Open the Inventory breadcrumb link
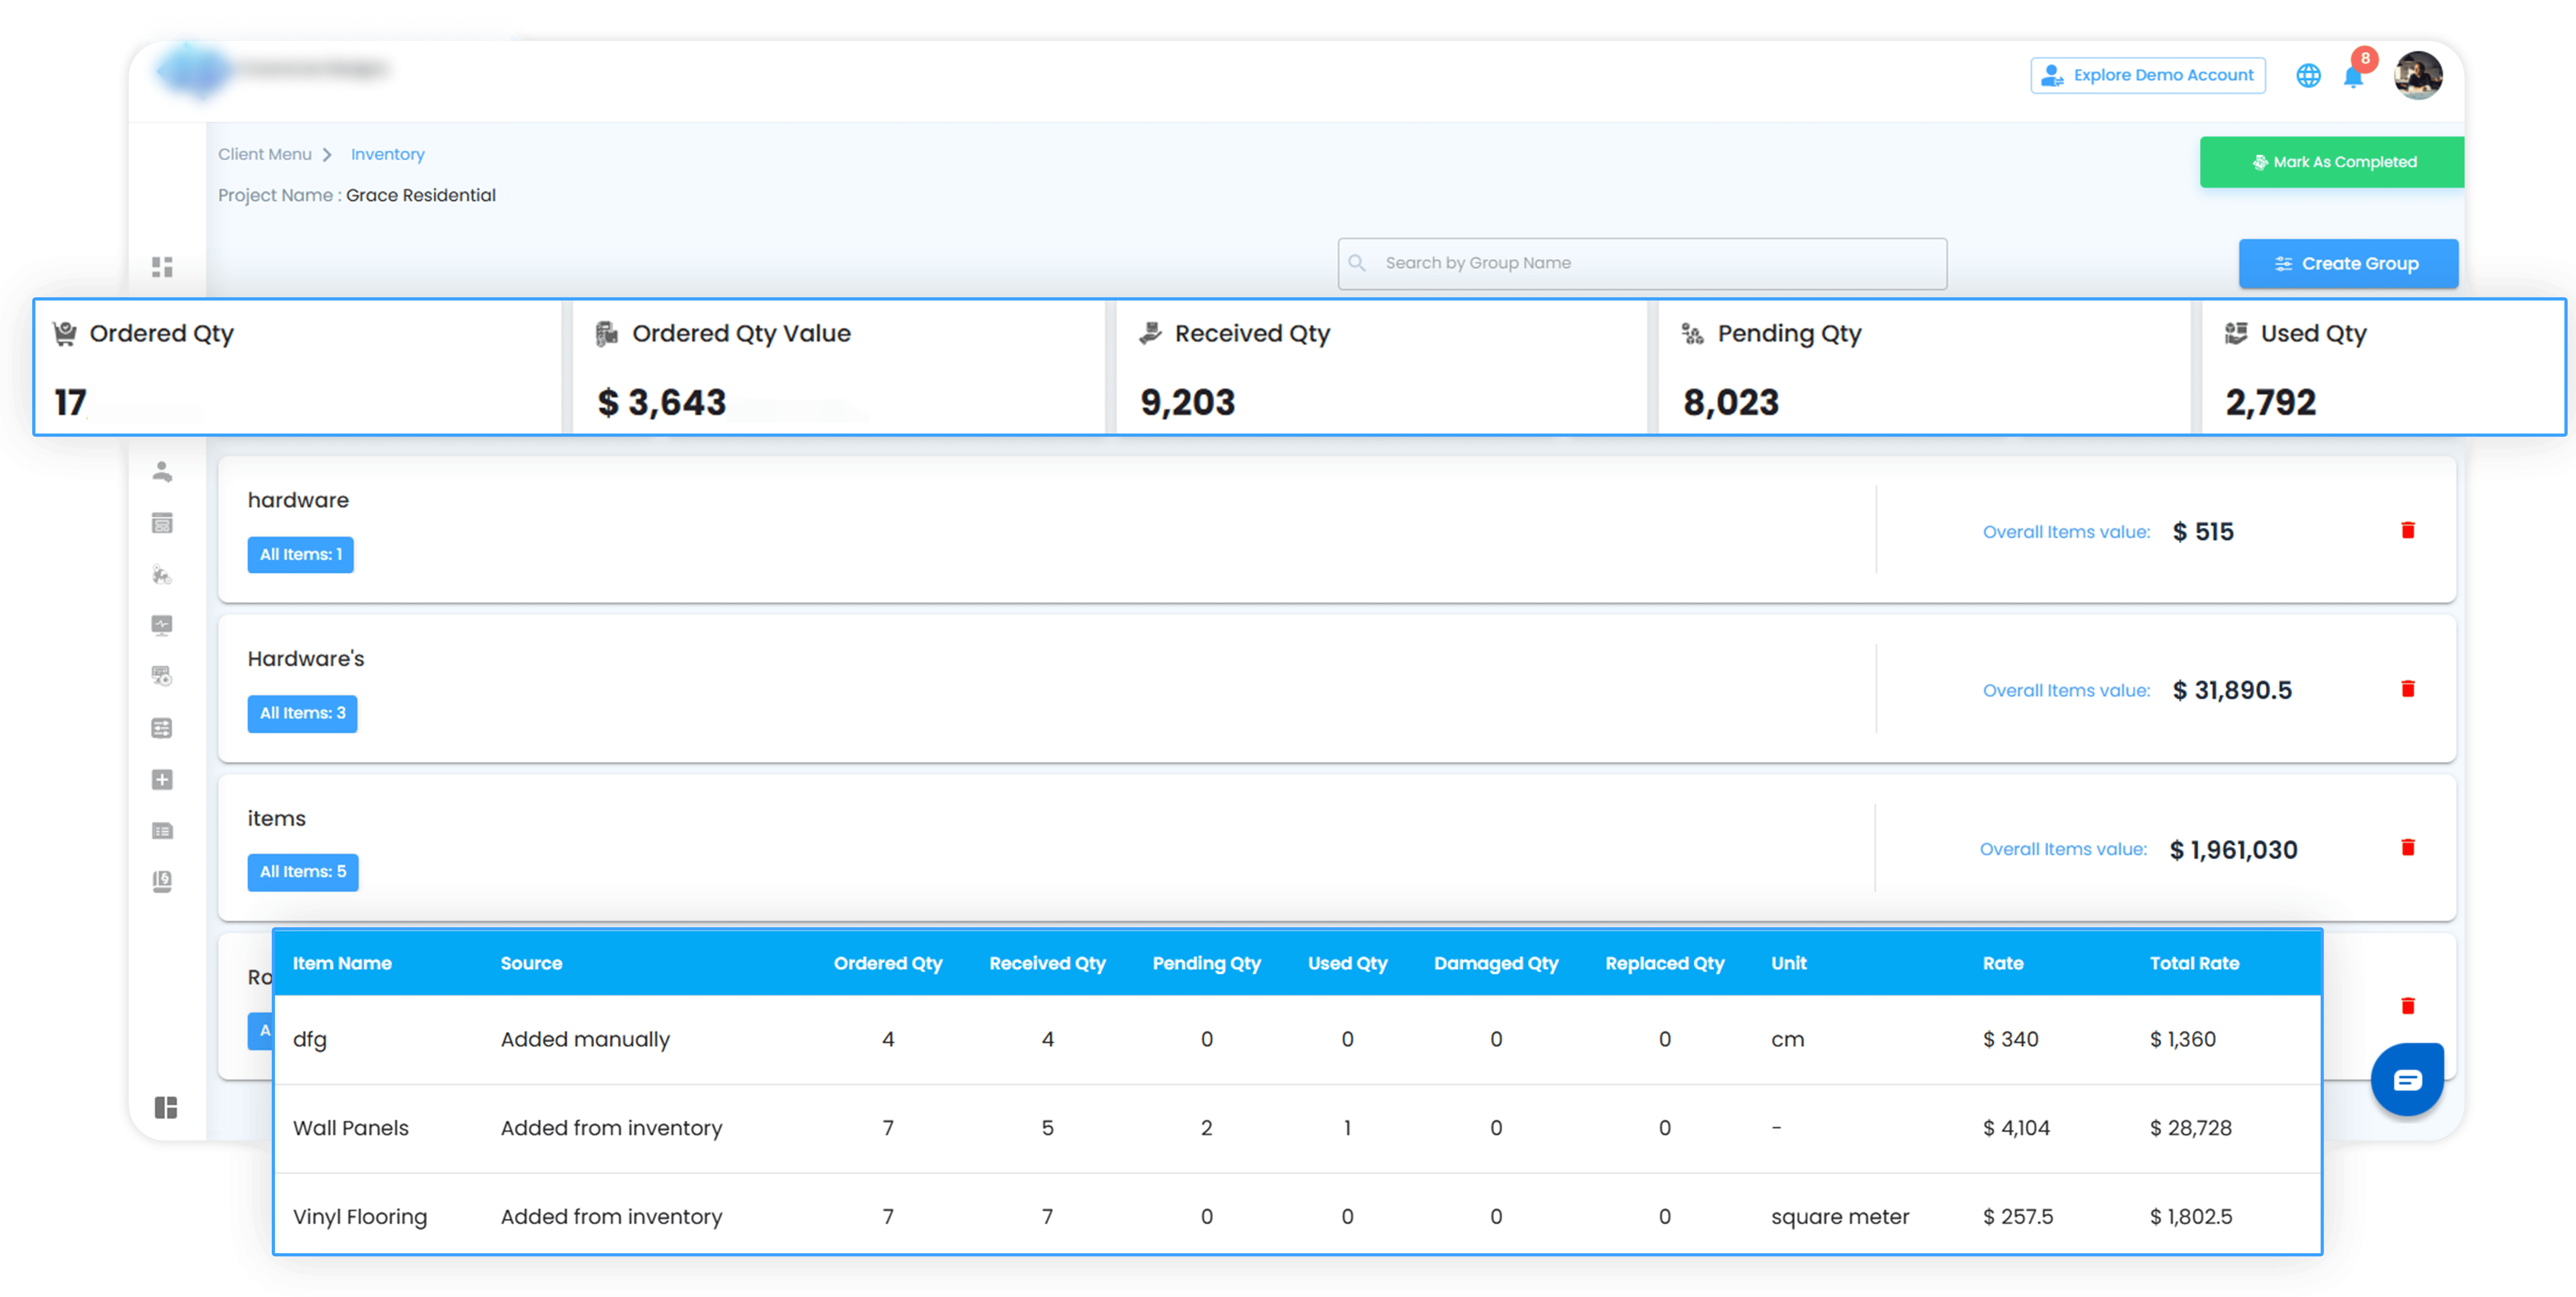Viewport: 2576px width, 1297px height. pos(388,155)
